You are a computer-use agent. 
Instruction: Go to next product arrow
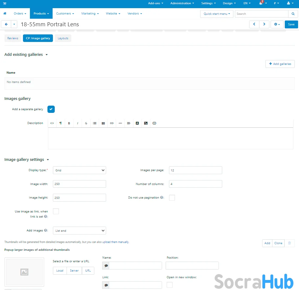(x=264, y=24)
